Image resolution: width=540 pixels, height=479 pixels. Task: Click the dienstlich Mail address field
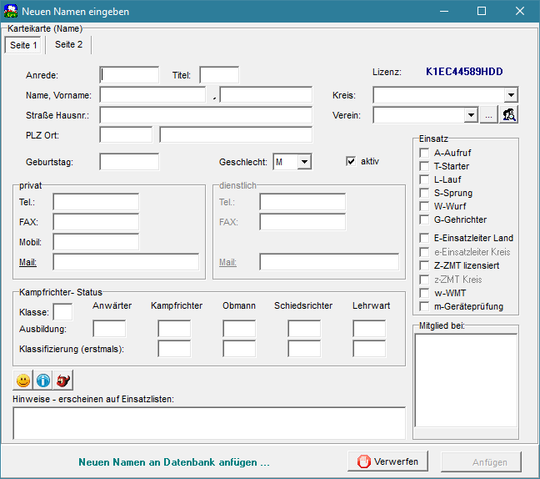click(329, 262)
